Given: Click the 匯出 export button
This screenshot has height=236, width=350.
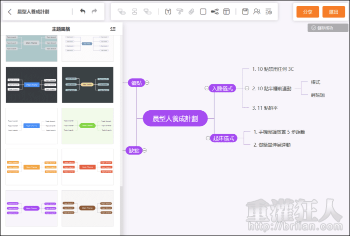Looking at the screenshot, I should [x=330, y=11].
